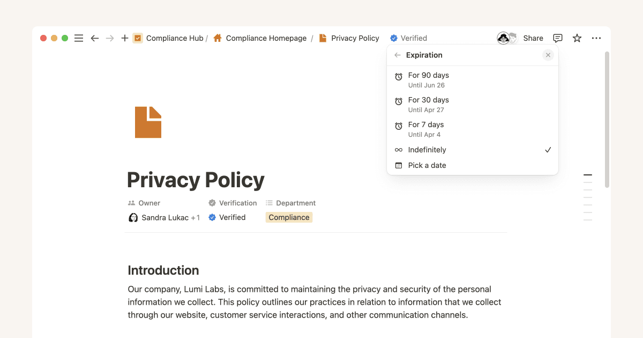Toggle the favorite star for this page
Screen dimensions: 643x338
pyautogui.click(x=577, y=38)
